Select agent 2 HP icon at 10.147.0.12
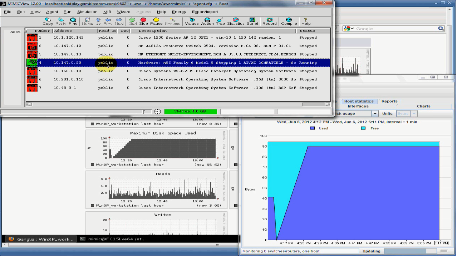The width and height of the screenshot is (457, 256). tap(32, 46)
